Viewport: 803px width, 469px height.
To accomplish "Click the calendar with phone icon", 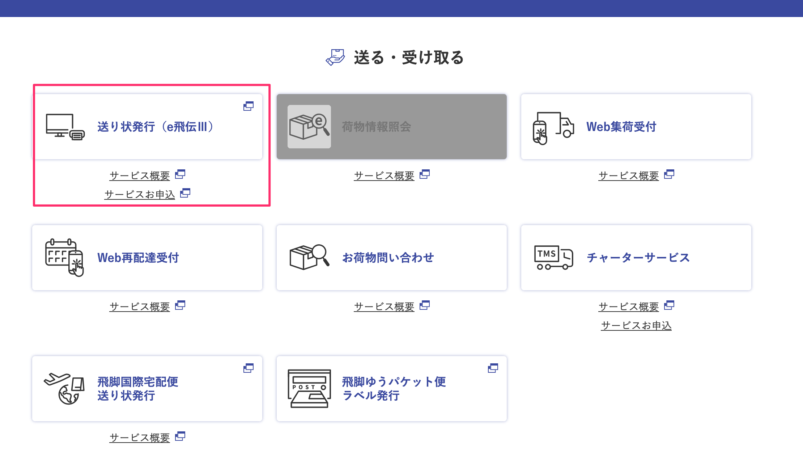I will pos(65,258).
